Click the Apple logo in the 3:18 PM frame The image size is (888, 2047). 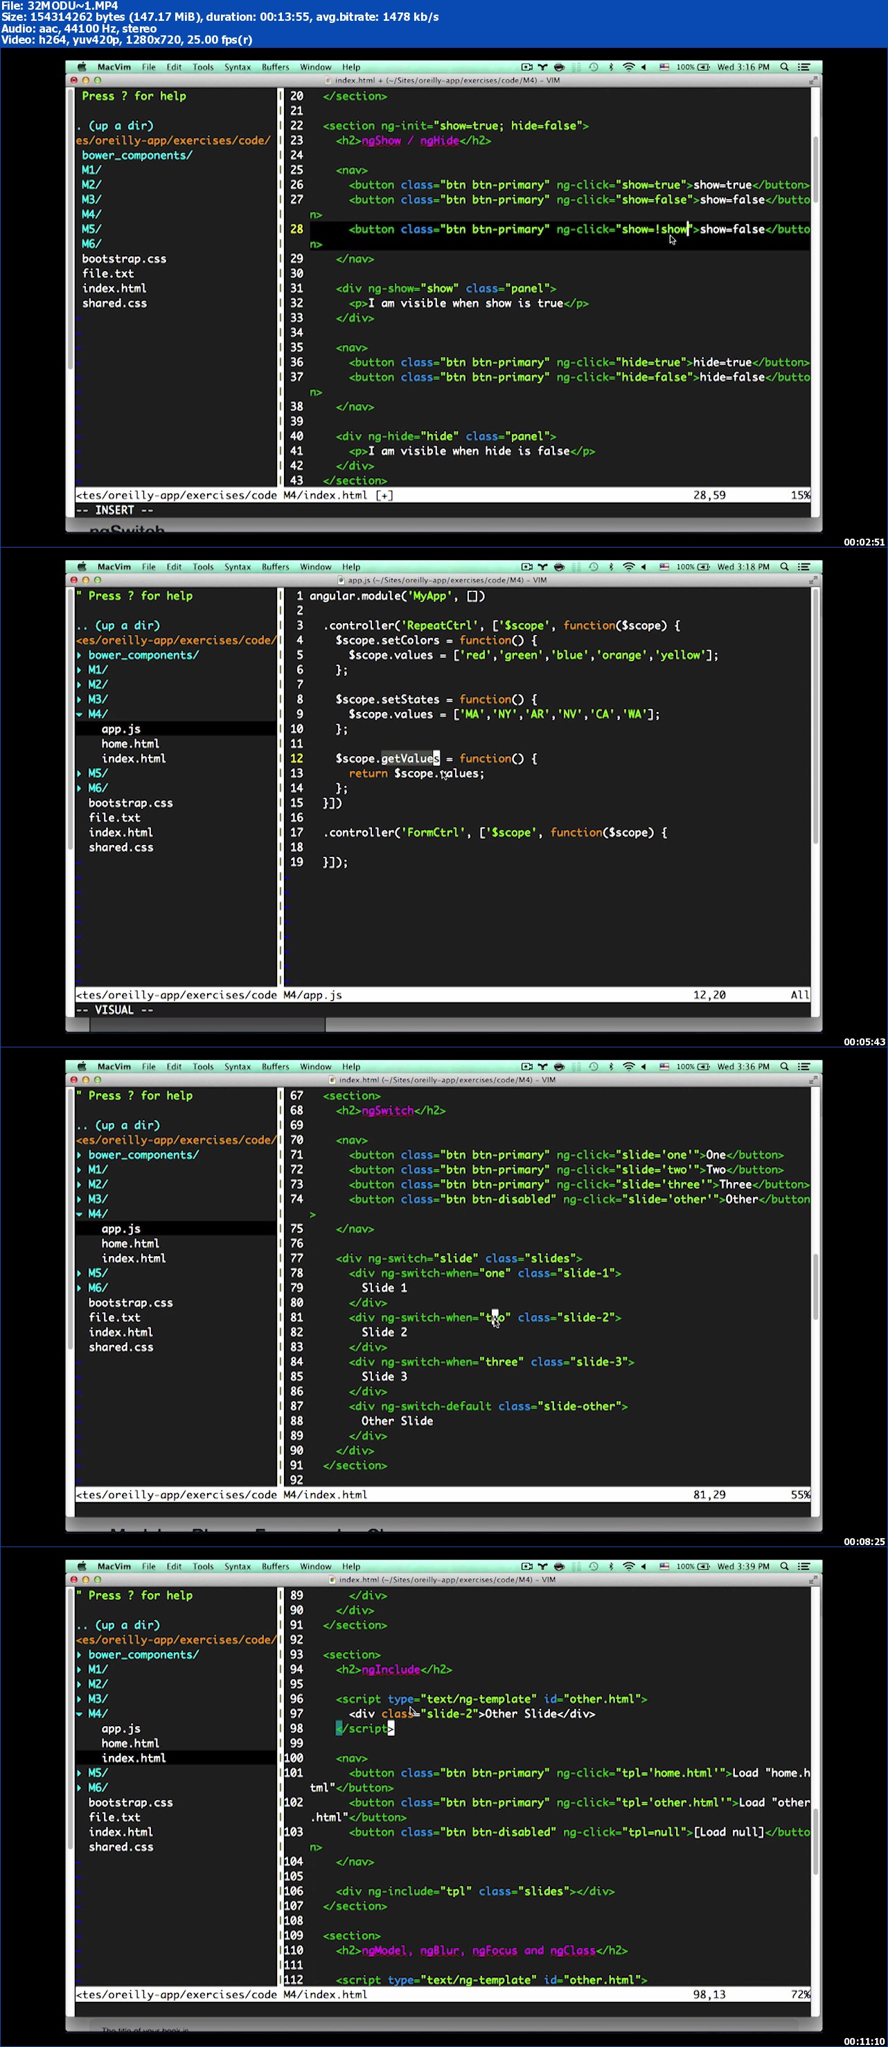pos(81,566)
